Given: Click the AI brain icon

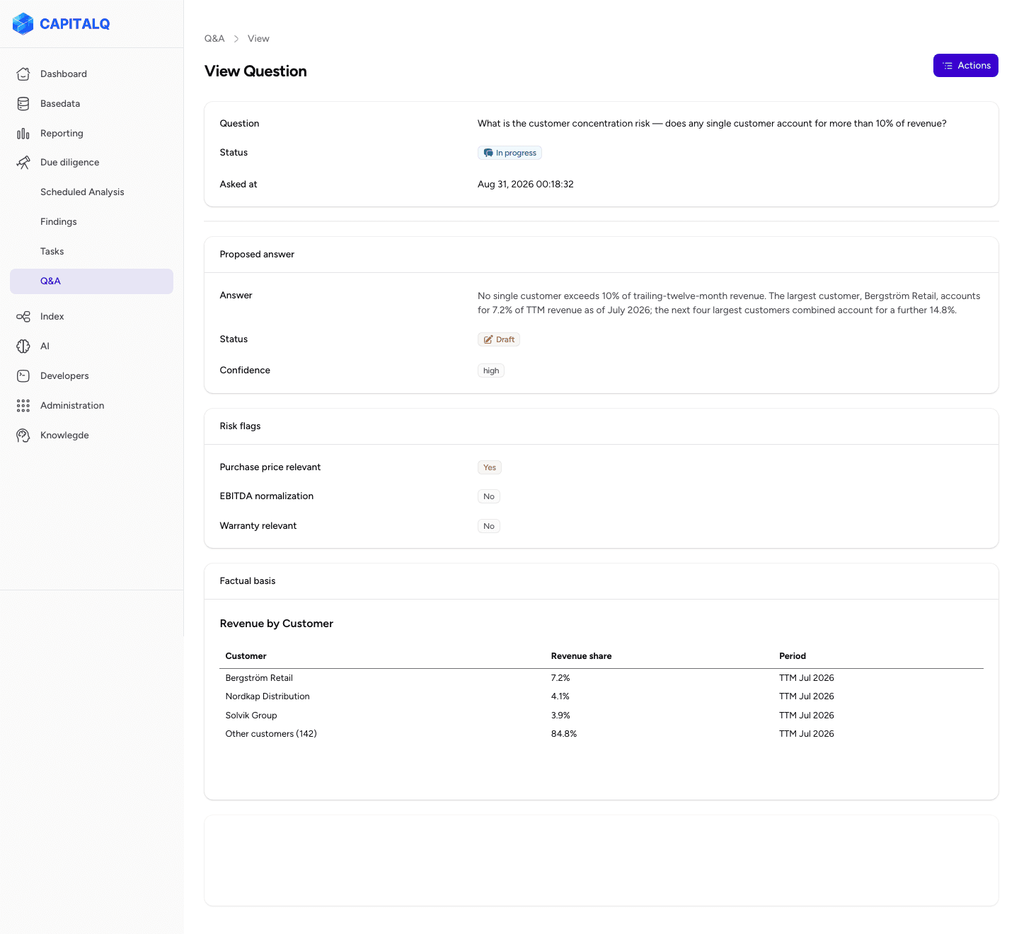Looking at the screenshot, I should click(23, 346).
